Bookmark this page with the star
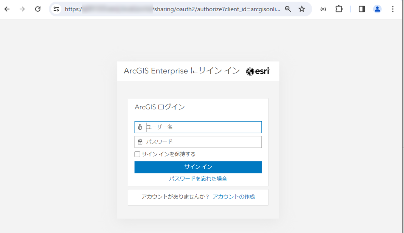Image resolution: width=404 pixels, height=233 pixels. click(302, 9)
